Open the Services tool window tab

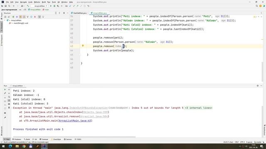point(68,139)
